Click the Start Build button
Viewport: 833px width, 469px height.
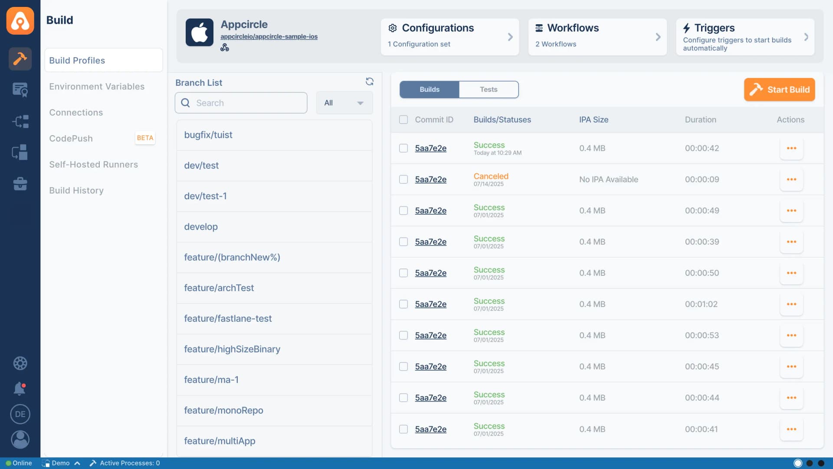click(779, 89)
